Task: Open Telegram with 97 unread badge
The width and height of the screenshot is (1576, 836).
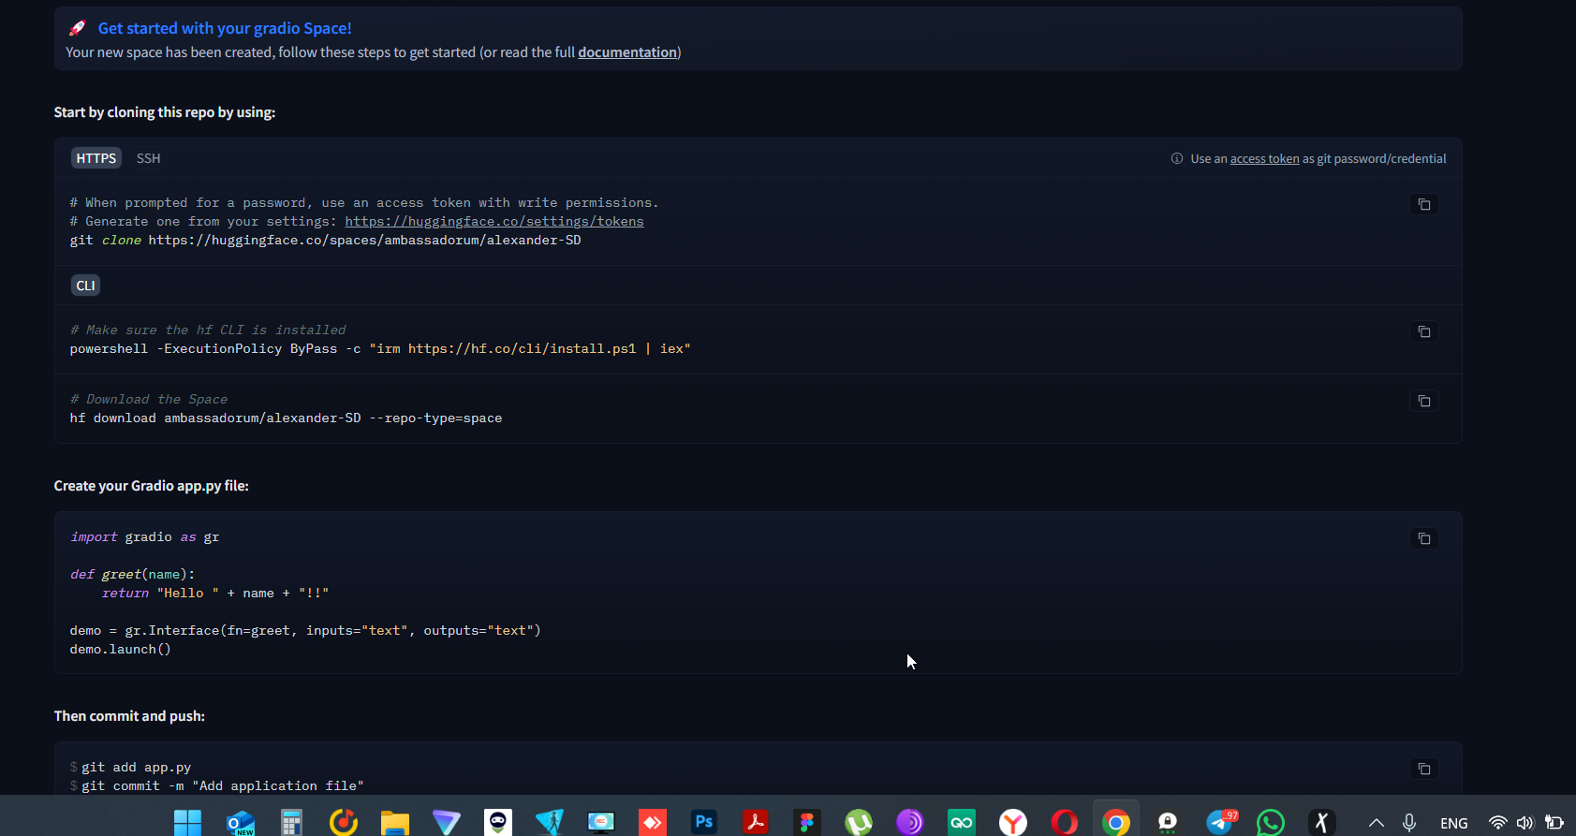Action: [x=1221, y=822]
